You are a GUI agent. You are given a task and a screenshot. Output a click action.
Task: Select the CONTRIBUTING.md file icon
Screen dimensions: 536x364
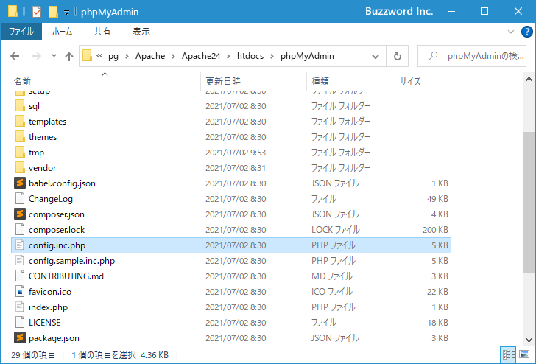click(x=20, y=276)
